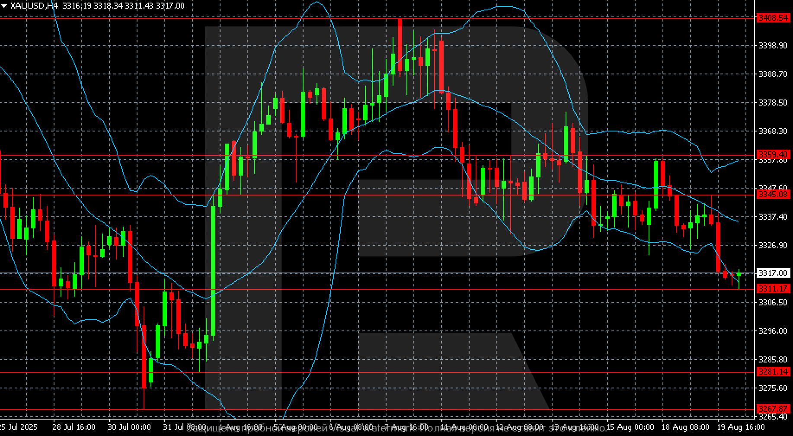
Task: Click the triangle arrow beside XAUUSD,H4 title
Action: click(x=4, y=6)
